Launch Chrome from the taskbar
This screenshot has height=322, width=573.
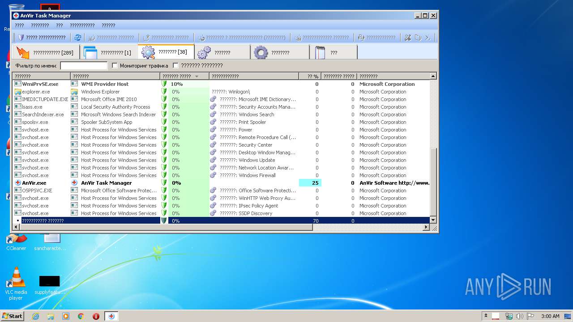coord(81,316)
